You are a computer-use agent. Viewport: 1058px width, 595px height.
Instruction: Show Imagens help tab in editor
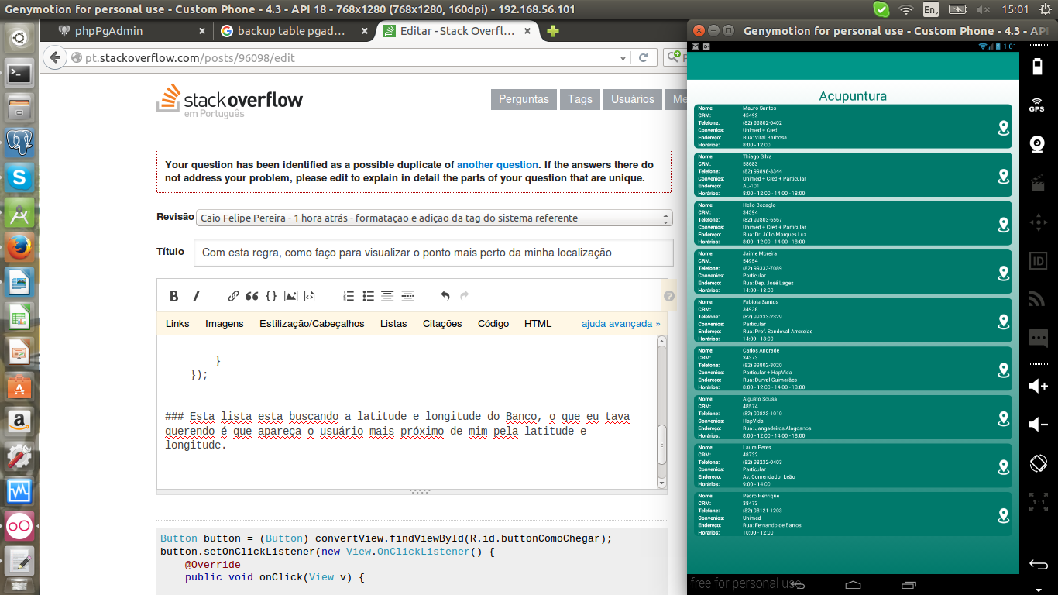pyautogui.click(x=225, y=324)
